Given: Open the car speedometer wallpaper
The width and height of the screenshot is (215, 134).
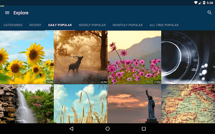Looking at the screenshot, I should pos(188,57).
